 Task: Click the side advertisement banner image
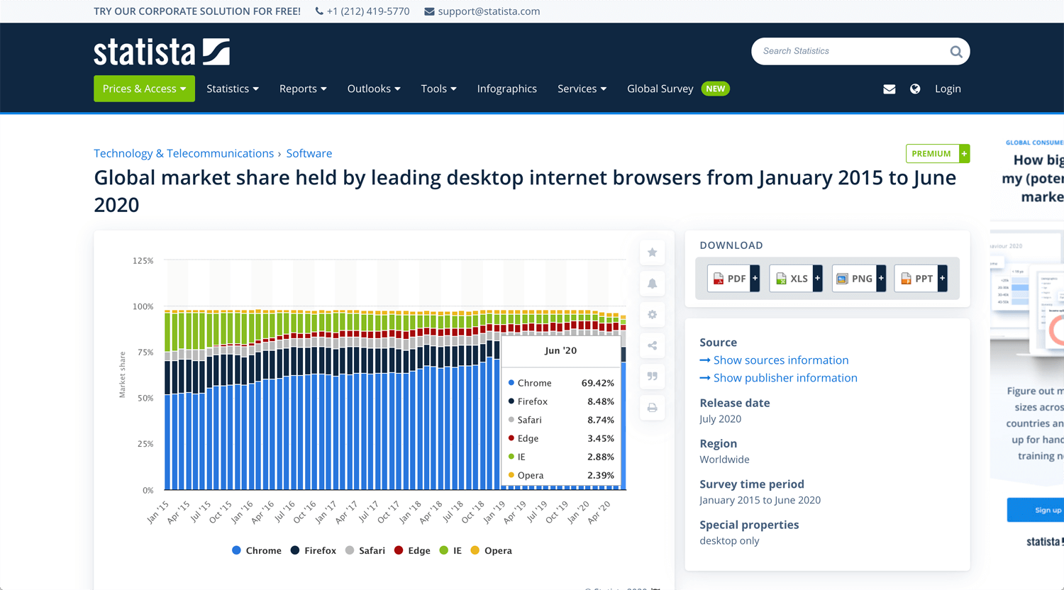(x=1027, y=347)
